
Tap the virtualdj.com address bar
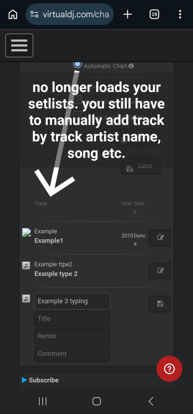[69, 14]
